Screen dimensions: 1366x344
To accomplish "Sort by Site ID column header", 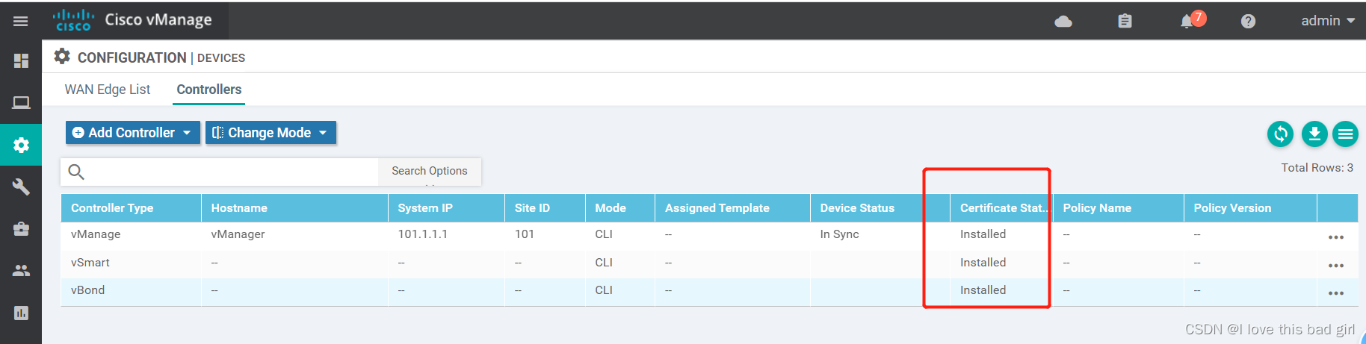I will click(545, 208).
